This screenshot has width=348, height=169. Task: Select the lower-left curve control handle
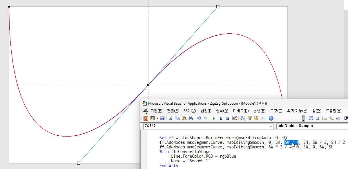(79, 163)
